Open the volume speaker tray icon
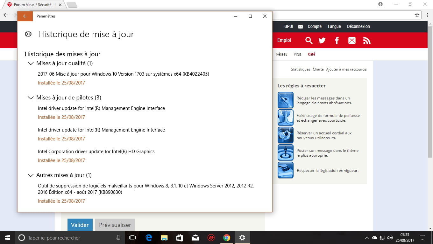The height and width of the screenshot is (244, 433). [390, 238]
